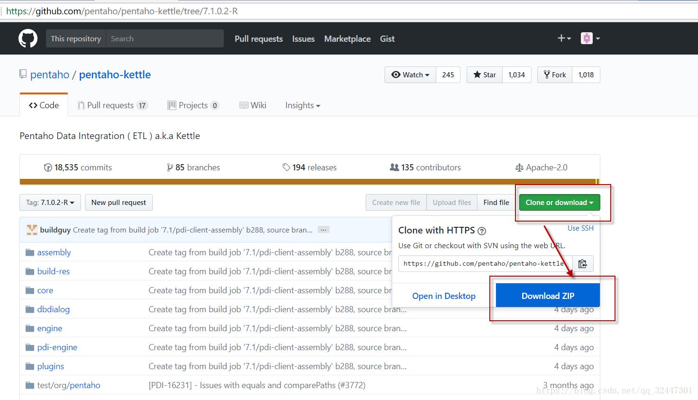
Task: Open the forks count 1,018
Action: tap(586, 75)
